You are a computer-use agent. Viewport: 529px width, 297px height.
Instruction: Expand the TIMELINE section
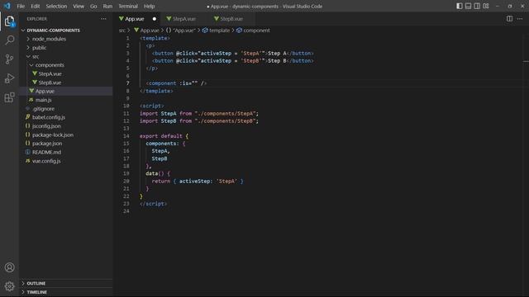pyautogui.click(x=66, y=292)
